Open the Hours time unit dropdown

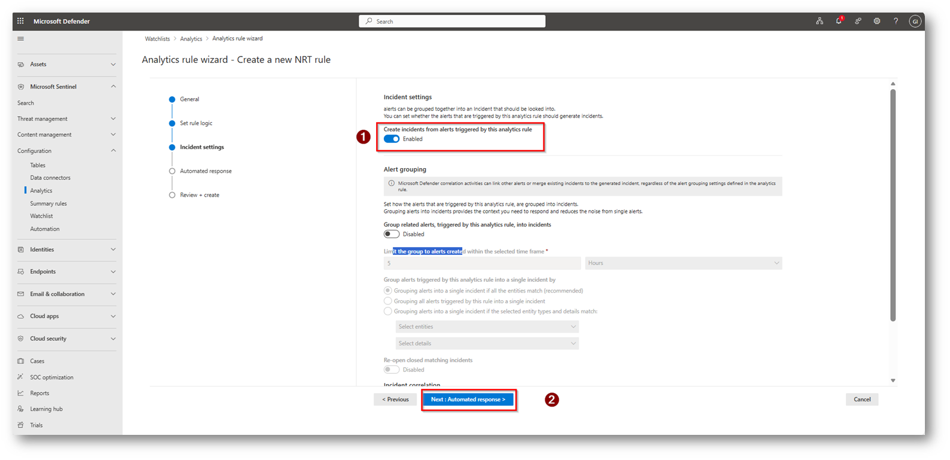point(683,263)
